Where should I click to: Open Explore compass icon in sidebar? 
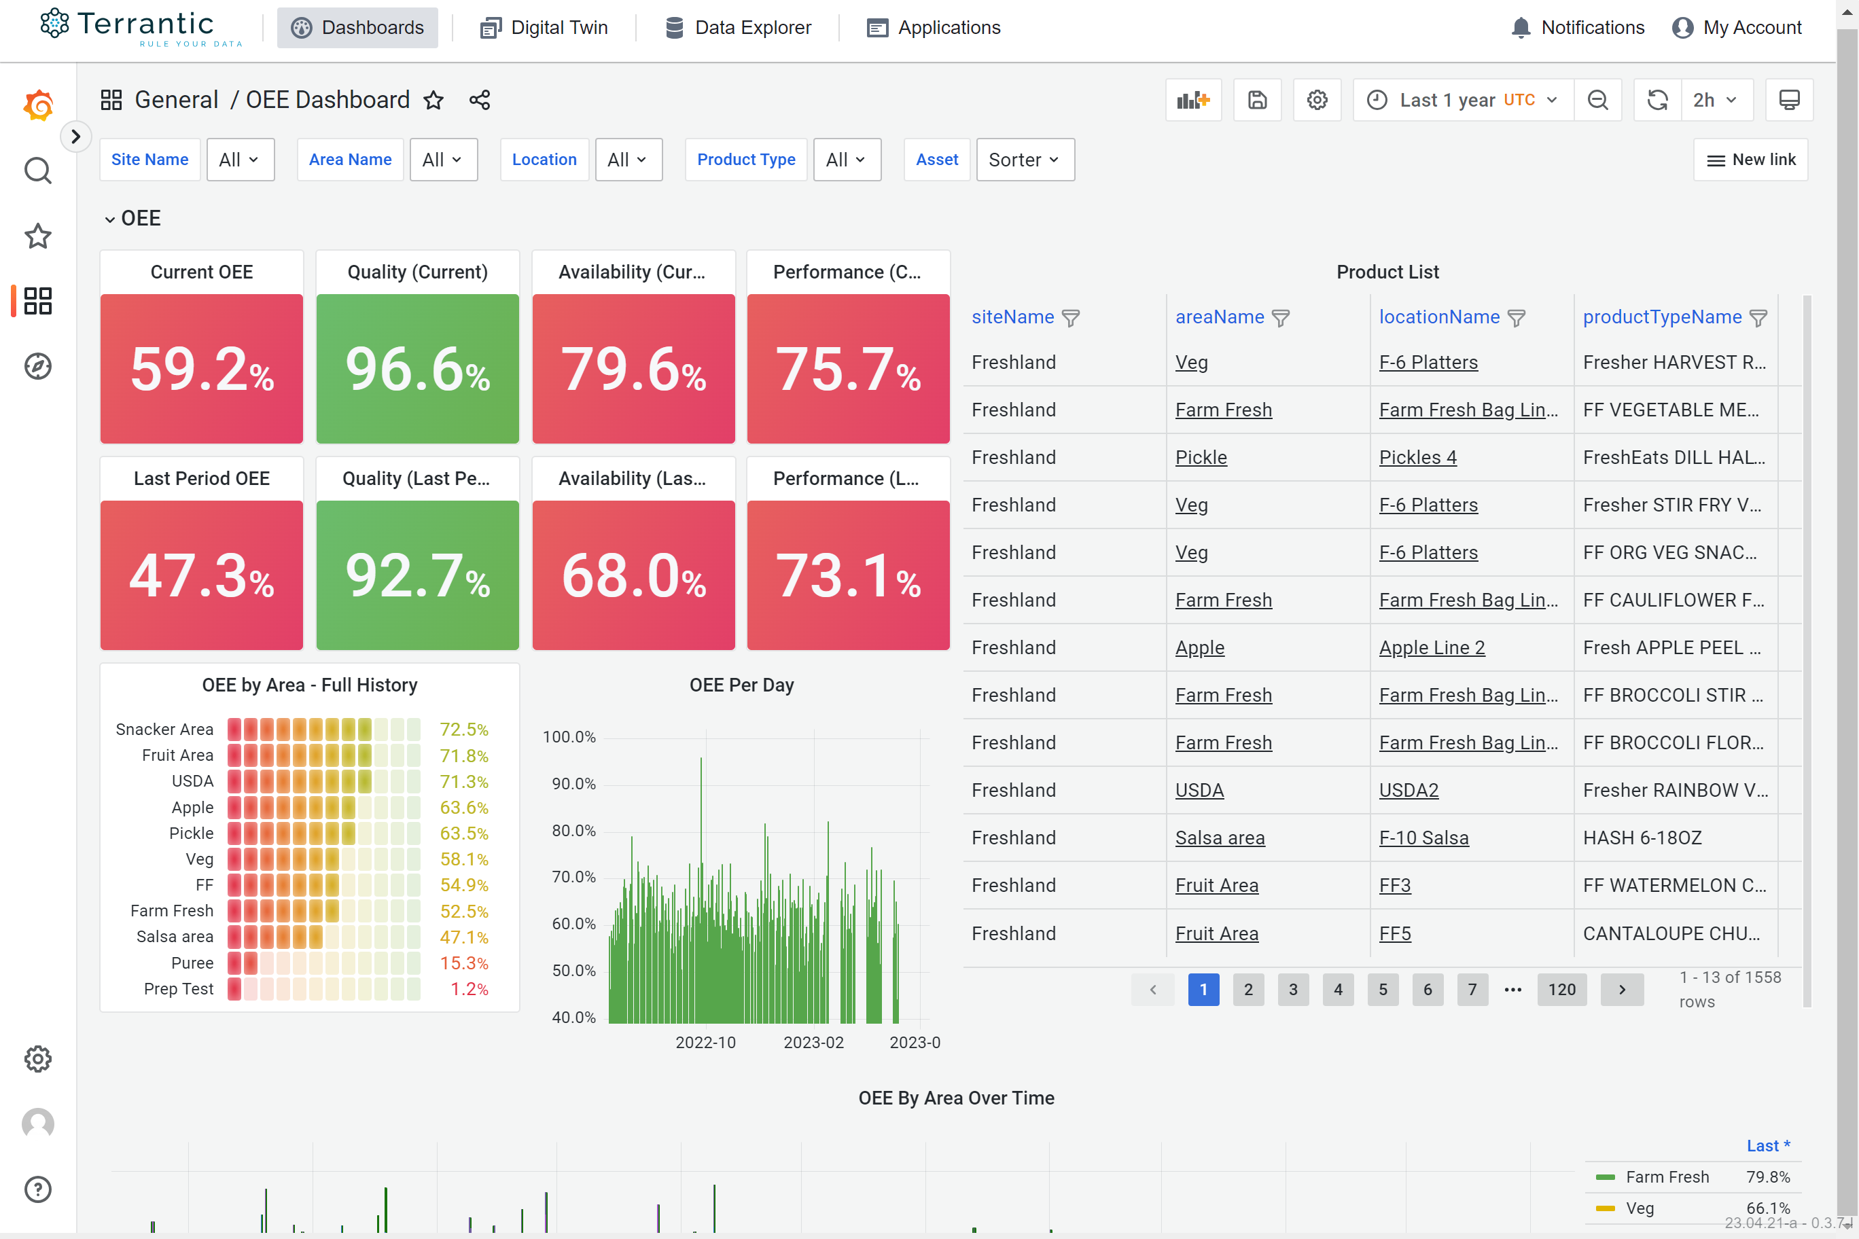coord(38,366)
